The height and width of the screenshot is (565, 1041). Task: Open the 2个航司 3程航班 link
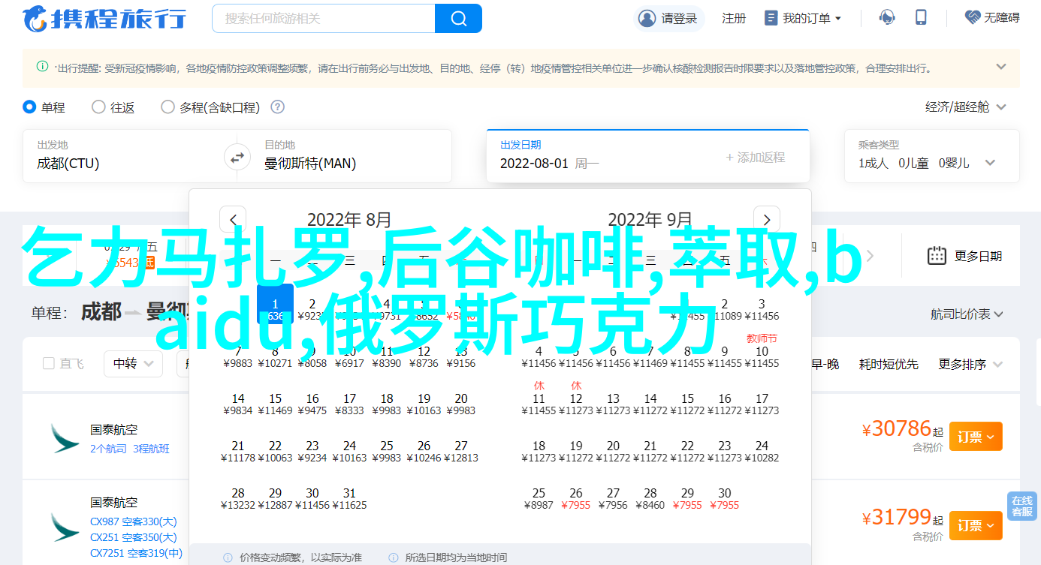[x=130, y=449]
